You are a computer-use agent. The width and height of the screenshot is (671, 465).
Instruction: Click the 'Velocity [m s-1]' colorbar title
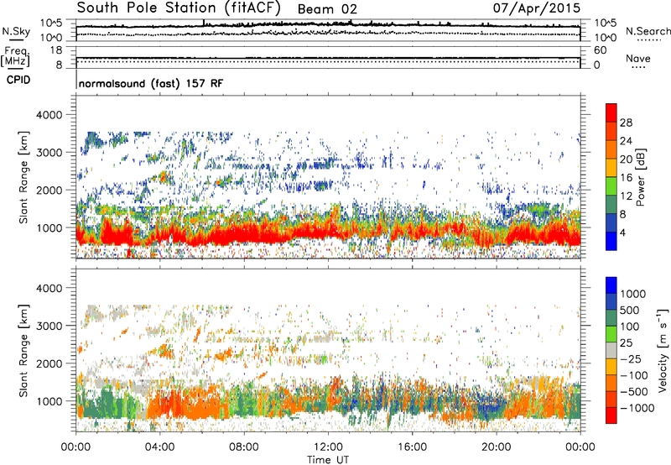[x=663, y=350]
